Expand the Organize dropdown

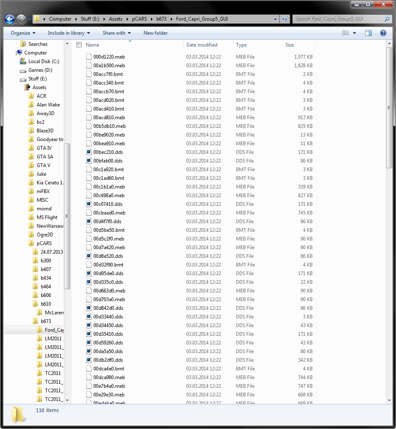[23, 33]
